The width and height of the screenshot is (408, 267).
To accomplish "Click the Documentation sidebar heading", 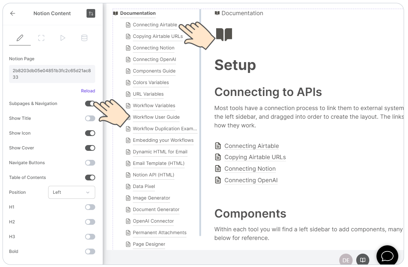I will click(x=138, y=13).
